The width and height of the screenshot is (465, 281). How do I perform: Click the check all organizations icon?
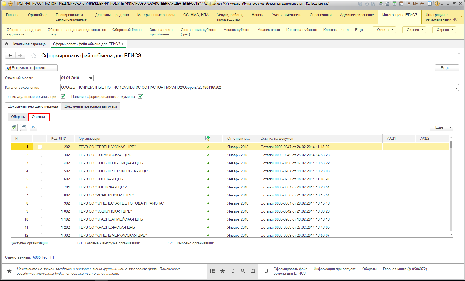pos(14,127)
